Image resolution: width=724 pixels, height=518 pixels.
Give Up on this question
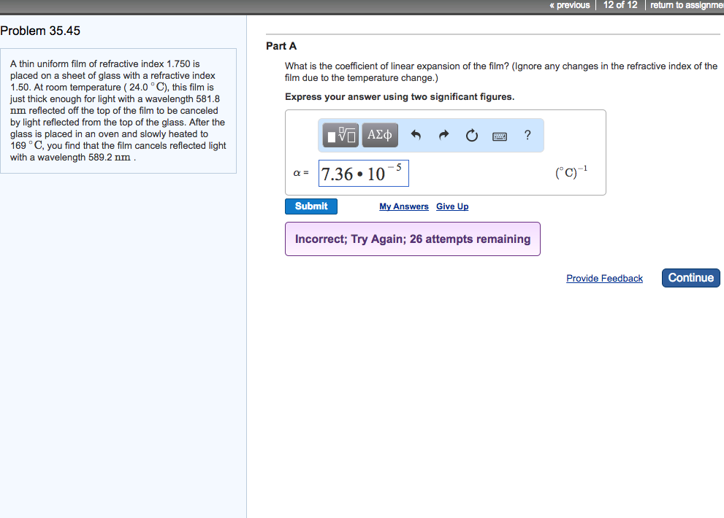451,206
